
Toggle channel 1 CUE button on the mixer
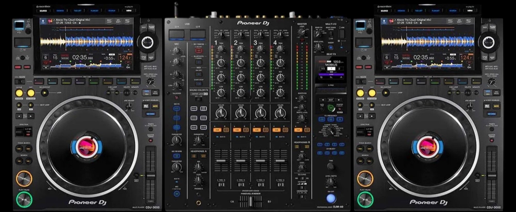pos(217,130)
